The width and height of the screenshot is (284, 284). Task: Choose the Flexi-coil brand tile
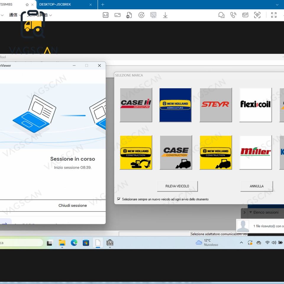point(255,105)
